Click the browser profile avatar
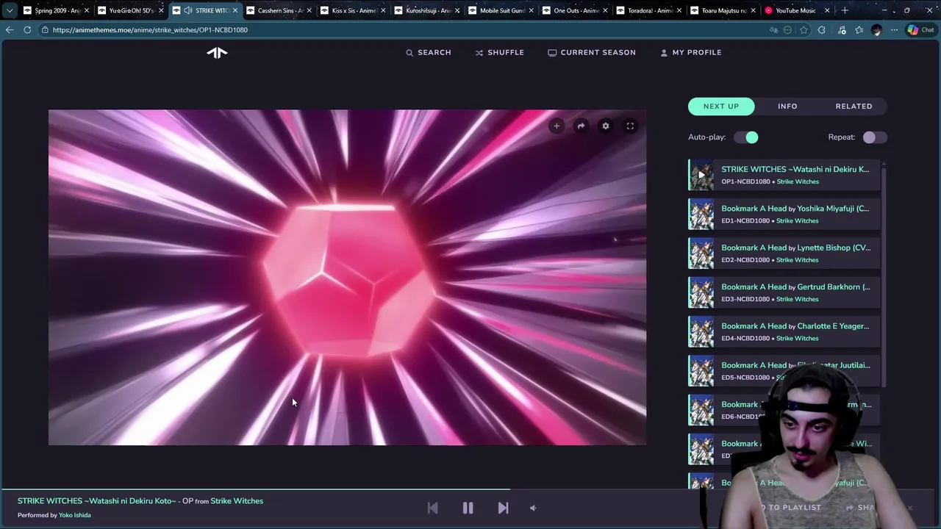The width and height of the screenshot is (941, 529). (x=876, y=30)
